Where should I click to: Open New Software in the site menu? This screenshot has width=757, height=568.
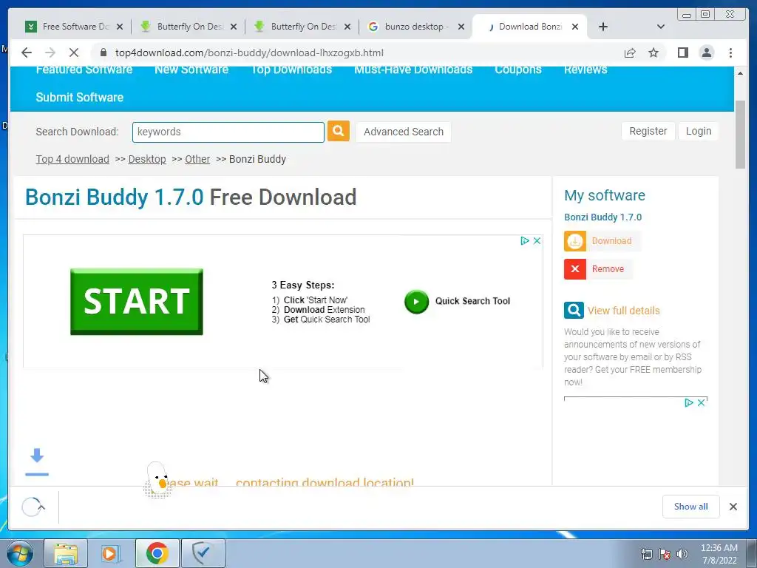pos(191,70)
